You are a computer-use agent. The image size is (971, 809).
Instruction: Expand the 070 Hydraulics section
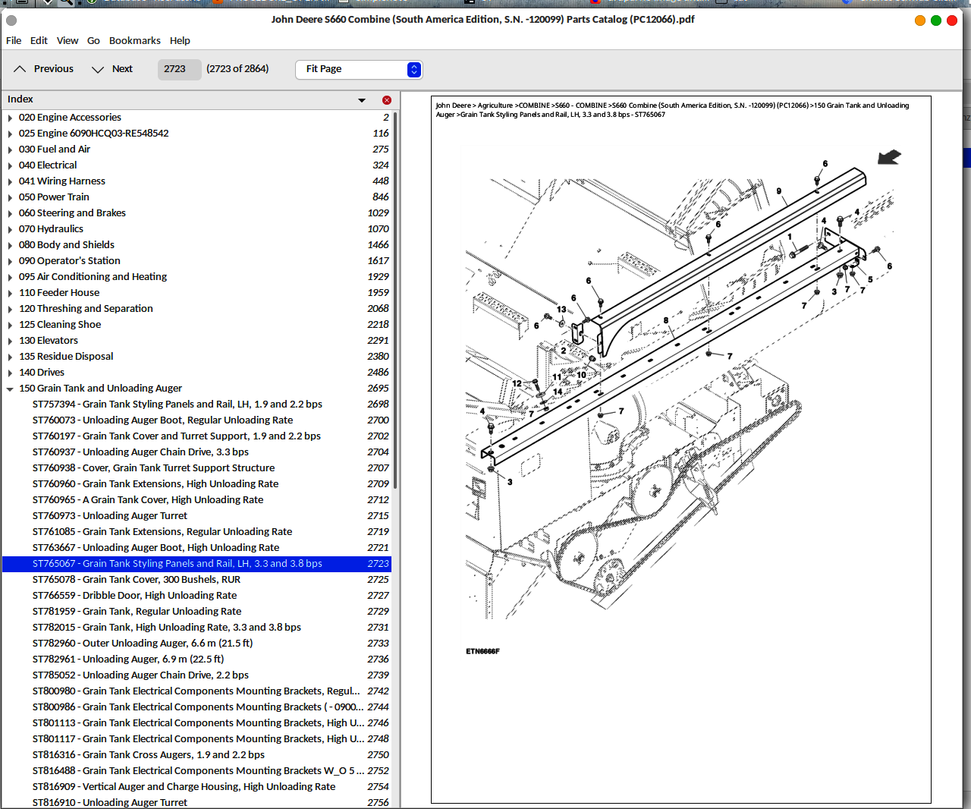10,229
